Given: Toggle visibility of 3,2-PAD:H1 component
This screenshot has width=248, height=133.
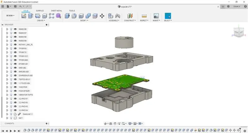Looking at the screenshot, I should [11, 99].
